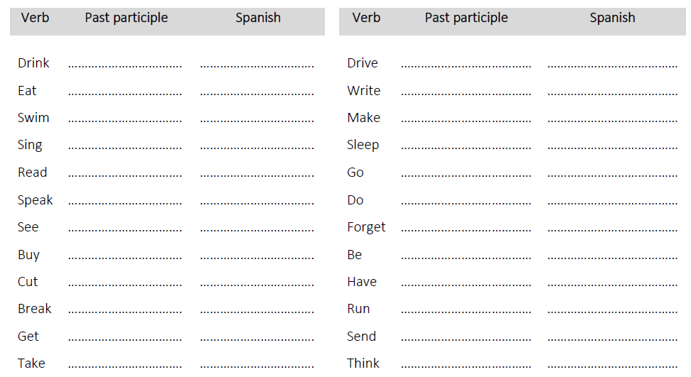Click the Spanish blank for See
Screen dimensions: 691x377
(x=257, y=229)
